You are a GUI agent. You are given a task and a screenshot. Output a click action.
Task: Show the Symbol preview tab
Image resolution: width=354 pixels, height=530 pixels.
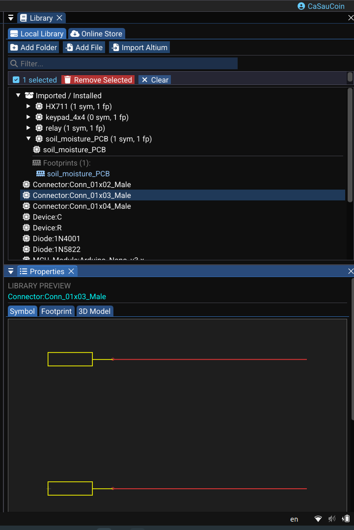22,311
